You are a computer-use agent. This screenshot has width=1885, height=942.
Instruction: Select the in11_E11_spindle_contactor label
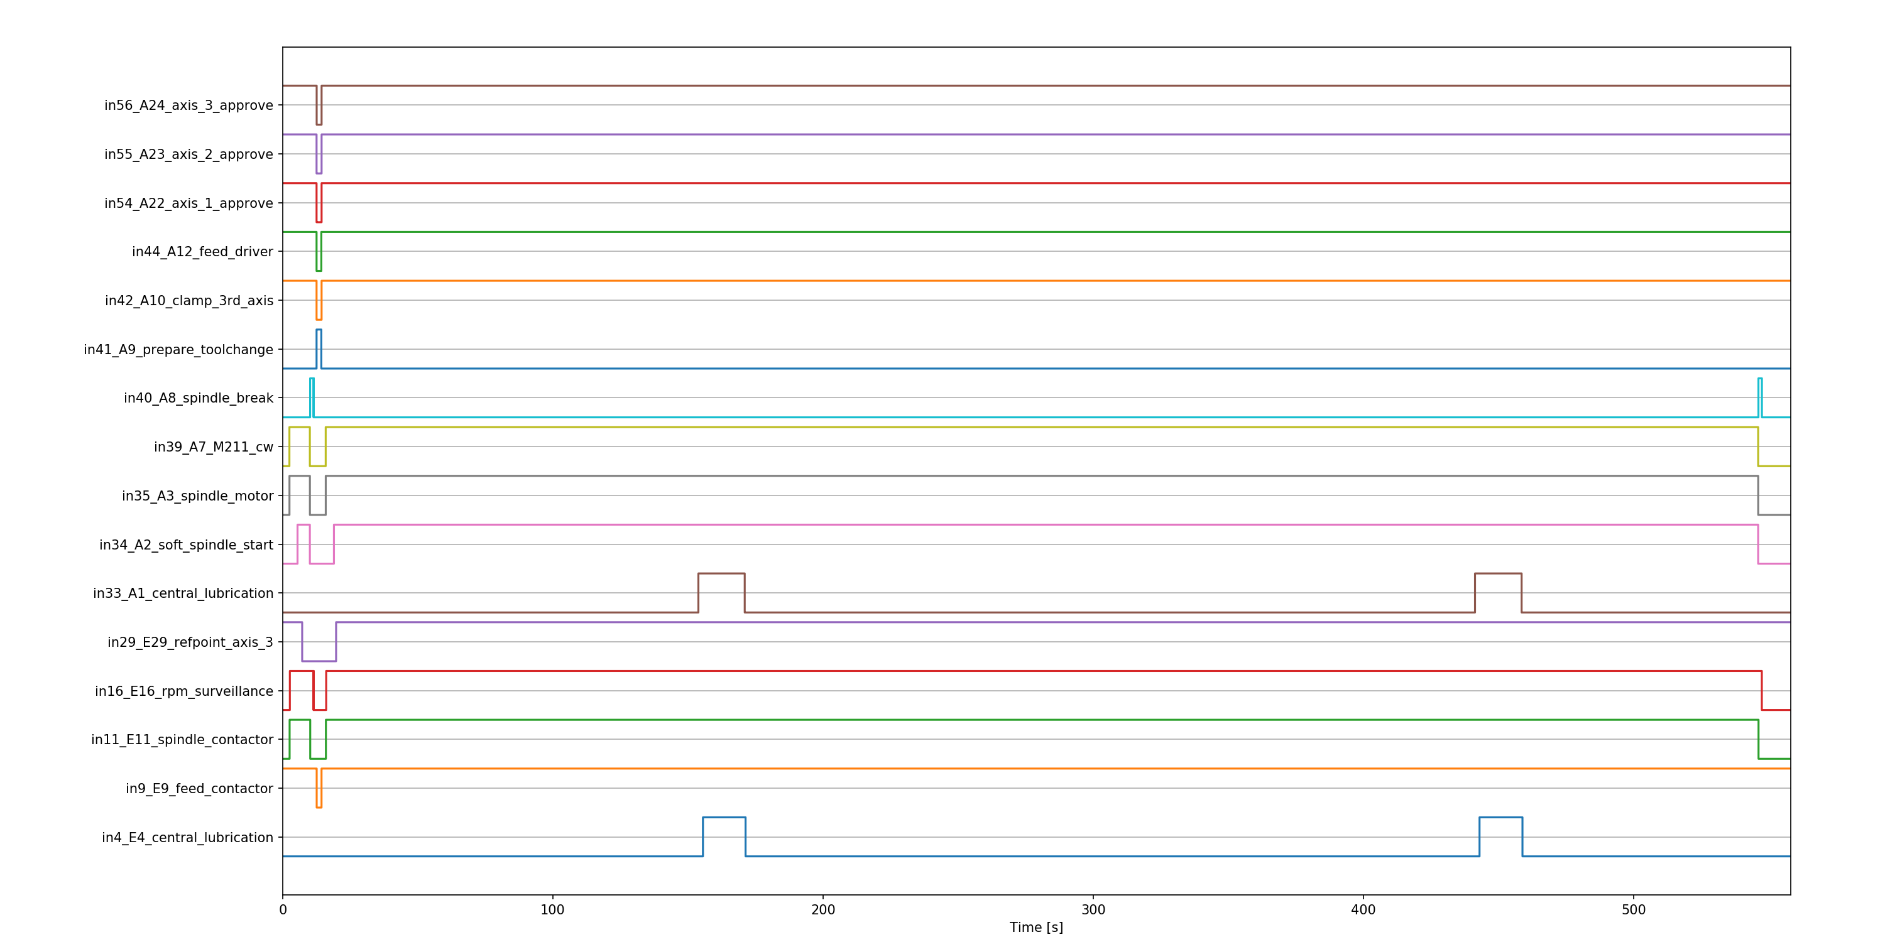coord(182,739)
